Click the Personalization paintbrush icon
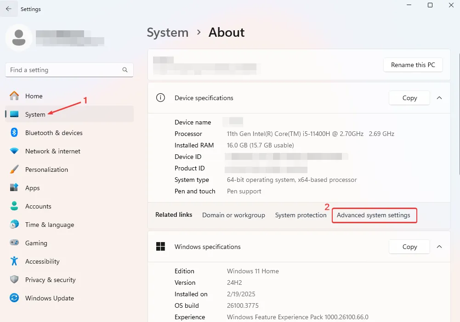Screen dimensions: 460x322 14,169
